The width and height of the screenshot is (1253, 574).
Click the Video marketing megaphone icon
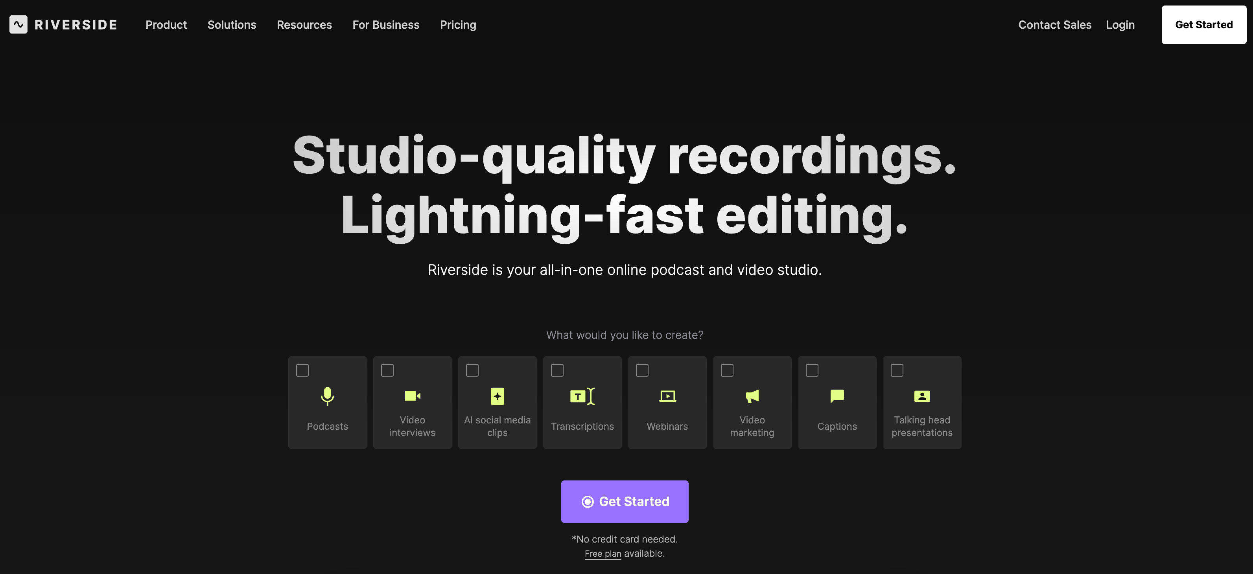pyautogui.click(x=752, y=396)
